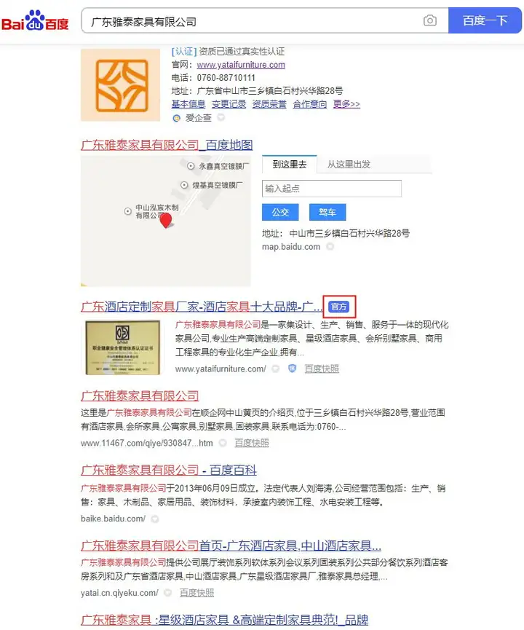Screen dimensions: 524x630
Task: Click the blue 官方 official badge
Action: pos(339,307)
